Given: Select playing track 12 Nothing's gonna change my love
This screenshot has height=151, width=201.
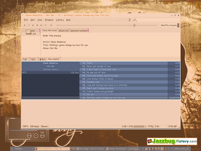Looking at the screenshot, I should pos(130,98).
